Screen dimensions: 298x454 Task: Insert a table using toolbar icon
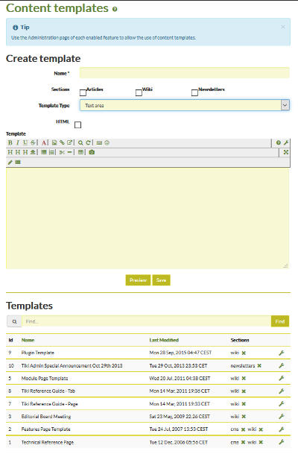(80, 152)
